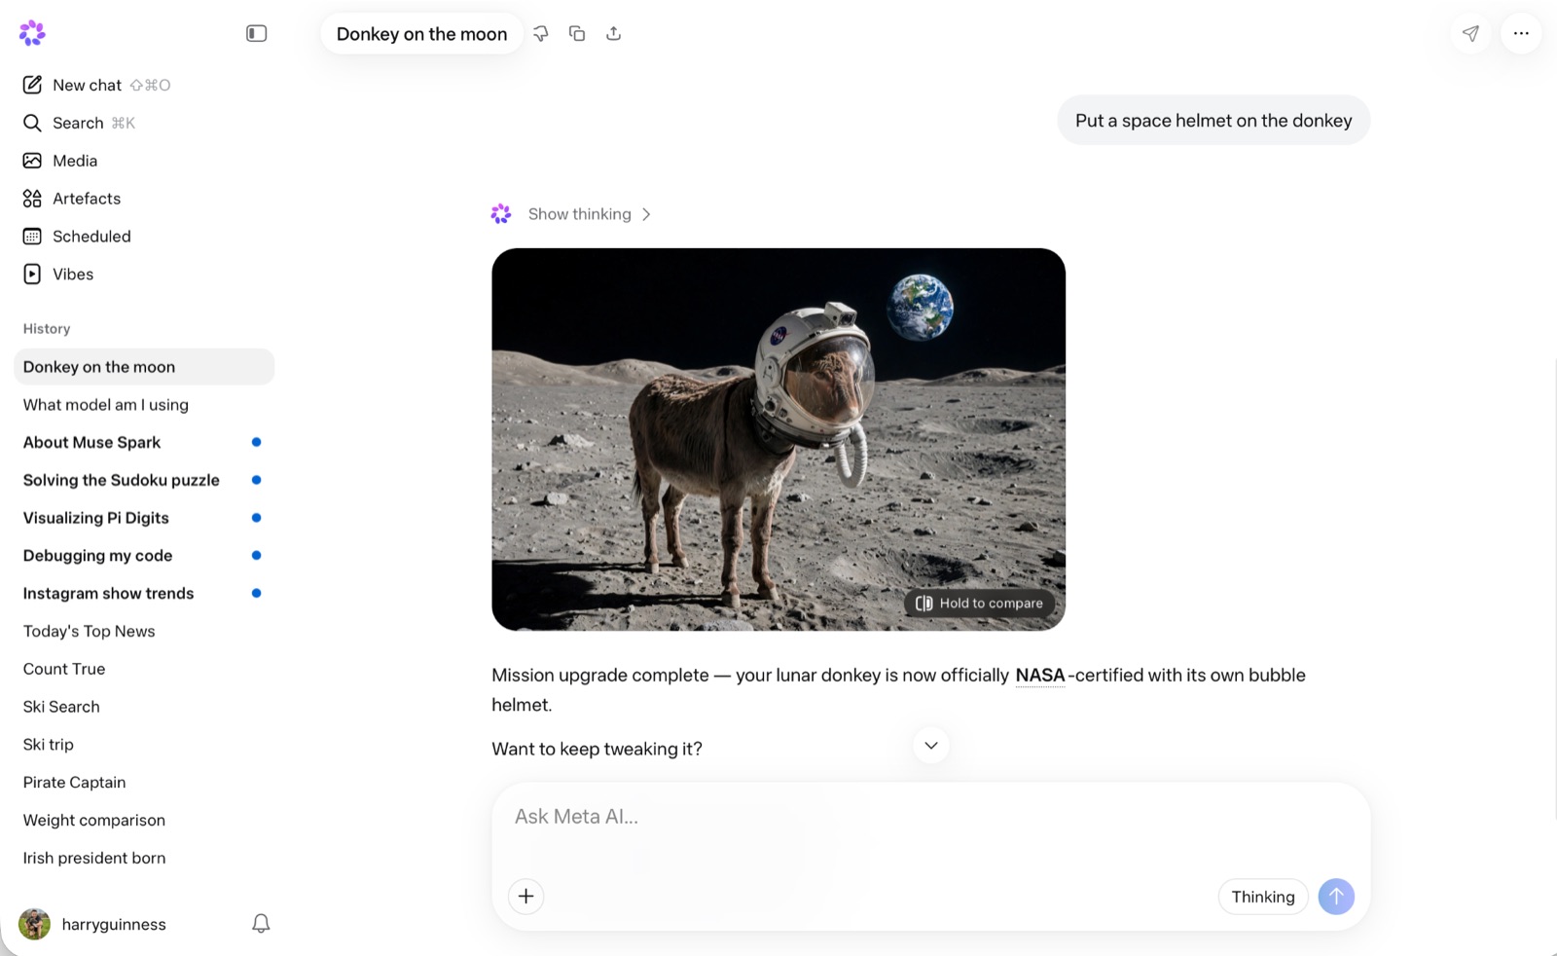The height and width of the screenshot is (956, 1557).
Task: Start a New chat
Action: 96,85
